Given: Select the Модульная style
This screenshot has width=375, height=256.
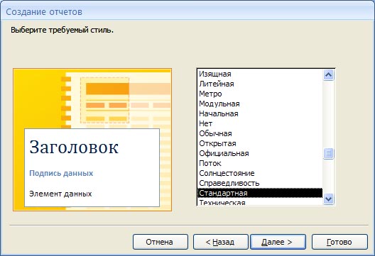Looking at the screenshot, I should pyautogui.click(x=260, y=104).
